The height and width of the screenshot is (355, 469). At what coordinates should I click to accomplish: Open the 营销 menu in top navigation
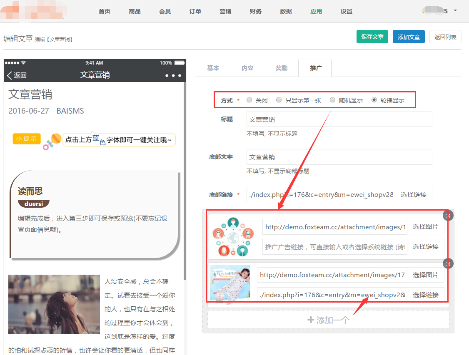point(225,11)
